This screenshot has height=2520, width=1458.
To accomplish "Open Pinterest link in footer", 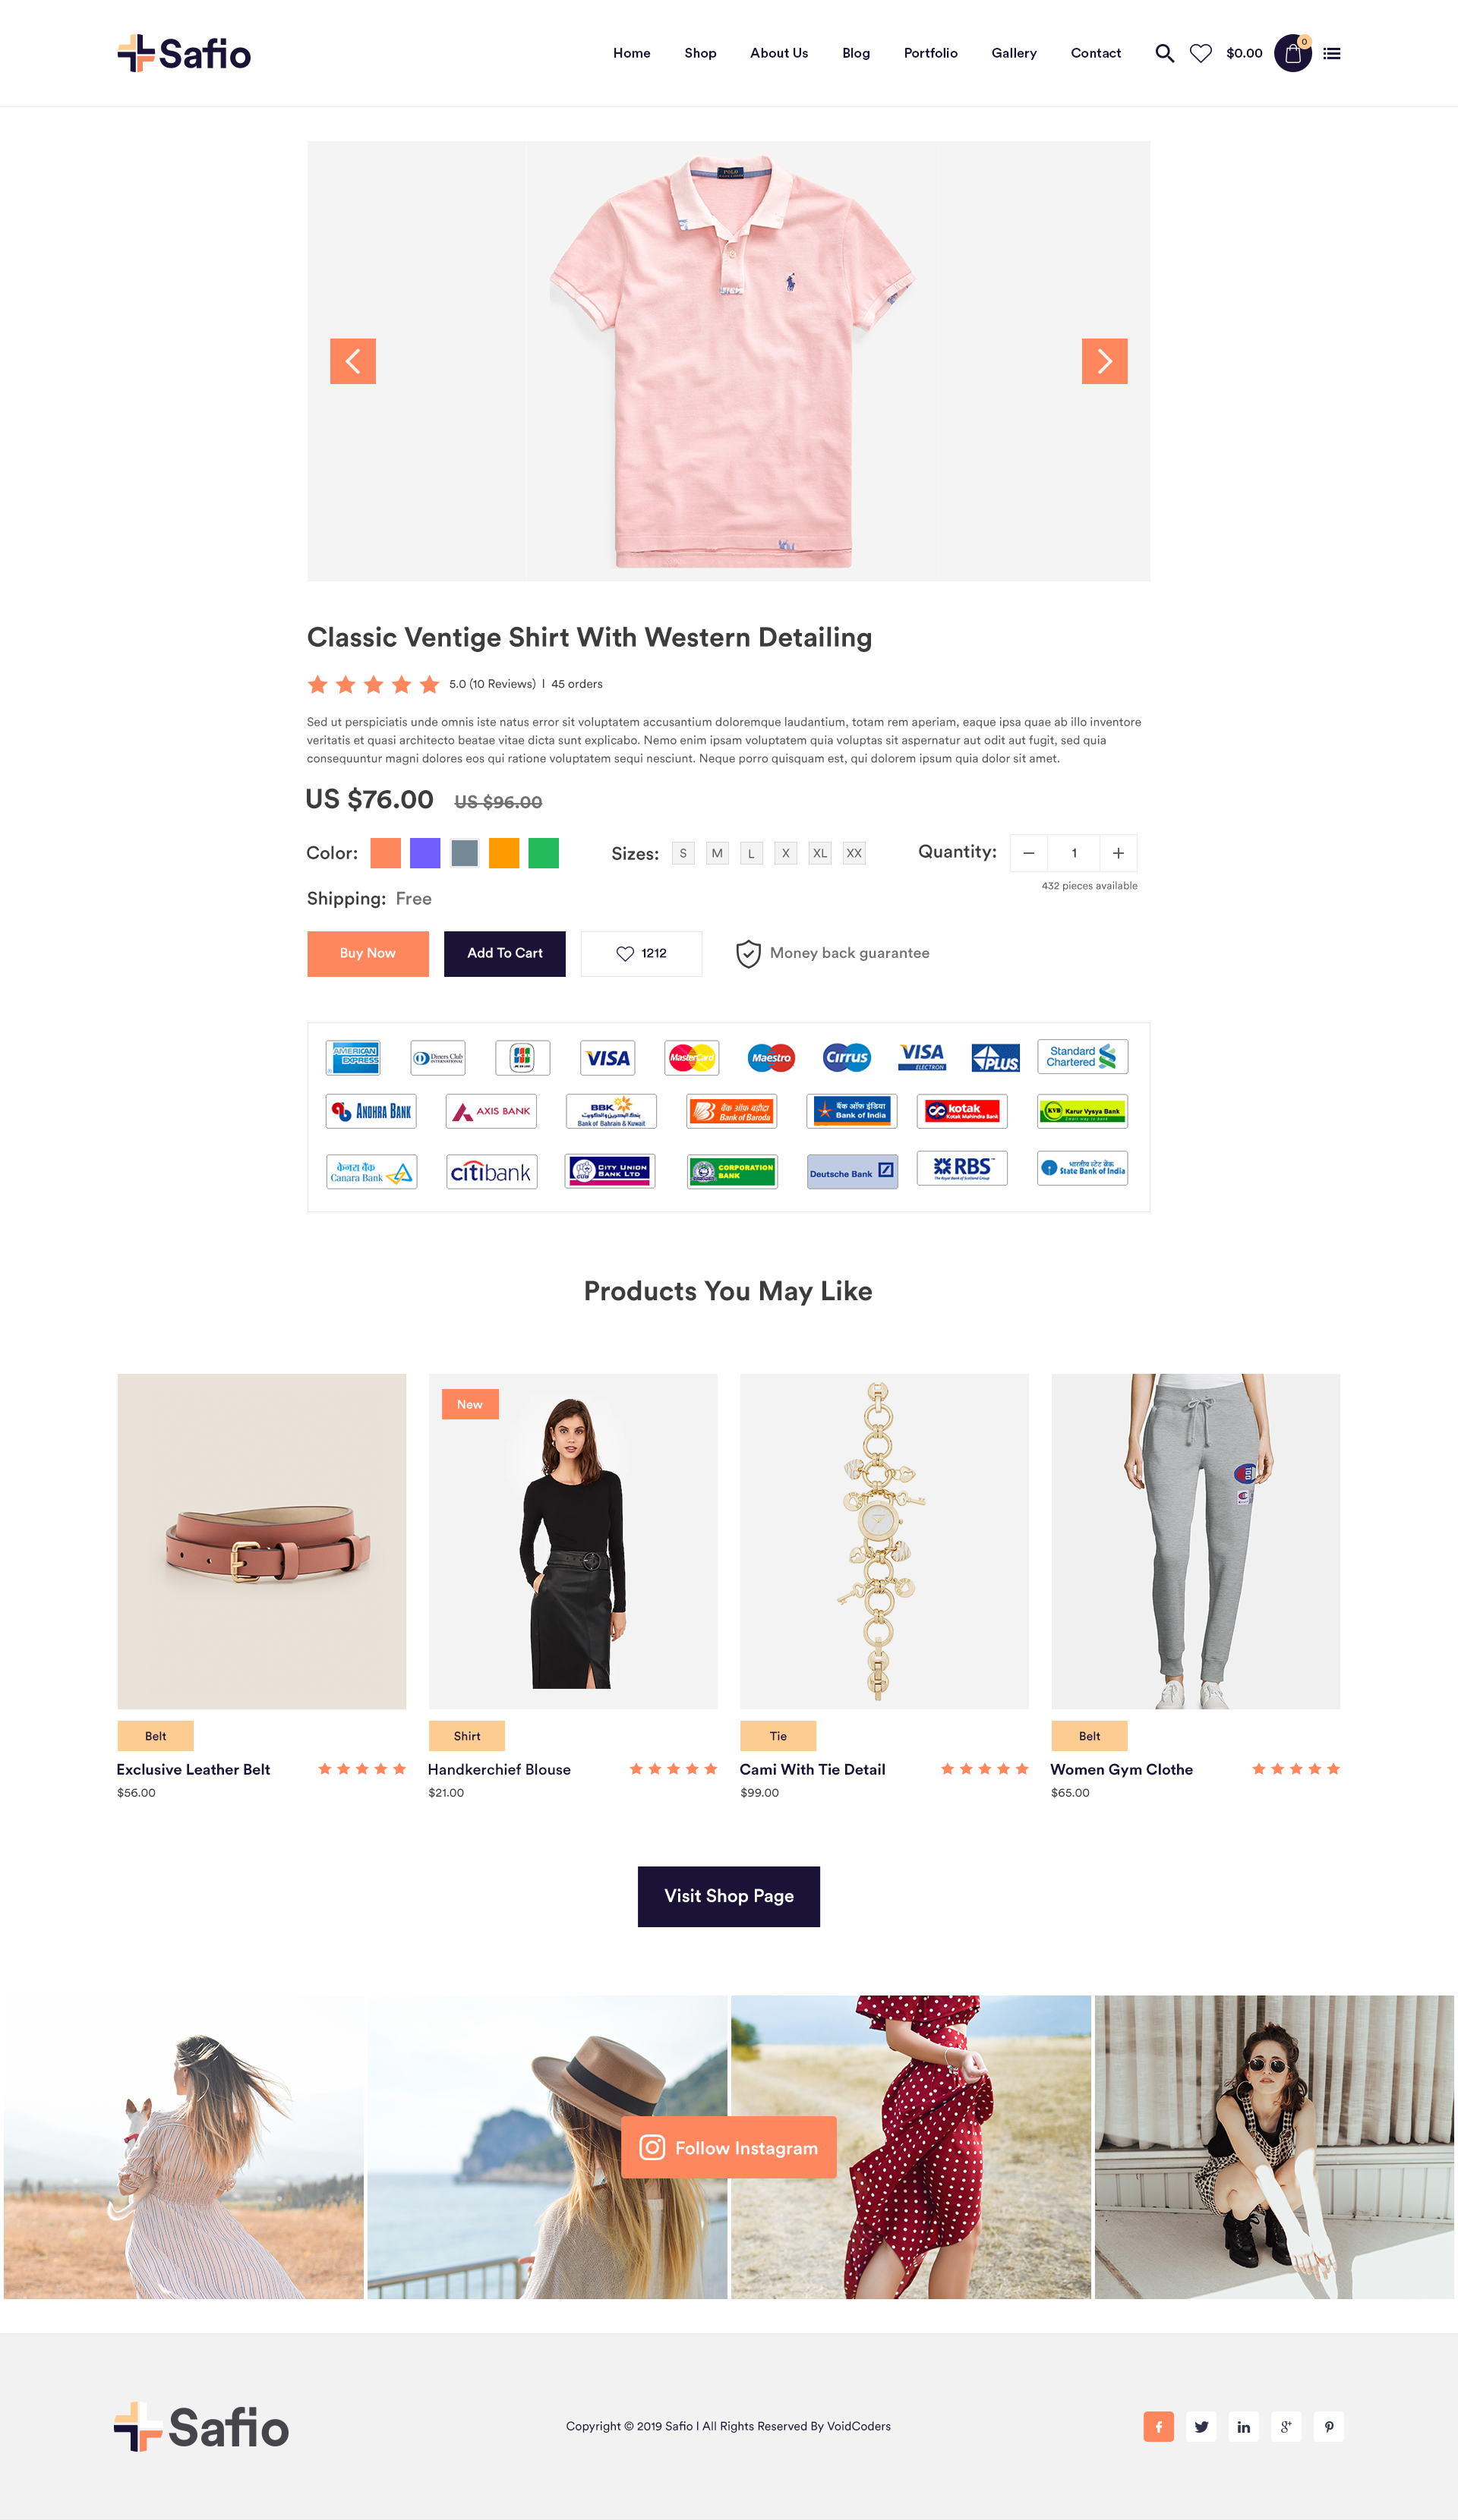I will click(1328, 2426).
